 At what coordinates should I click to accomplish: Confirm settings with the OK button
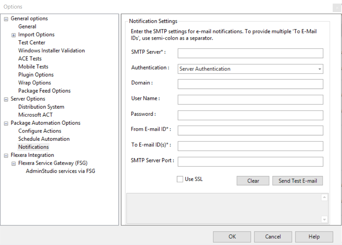tap(232, 236)
